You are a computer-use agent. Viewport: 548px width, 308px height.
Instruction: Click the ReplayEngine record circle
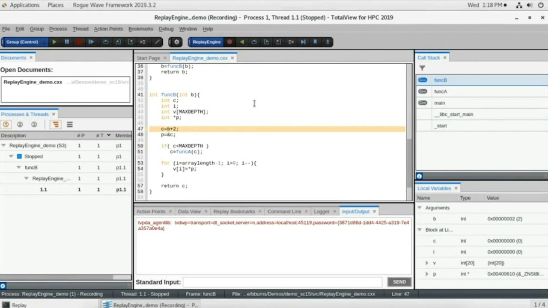click(x=229, y=42)
